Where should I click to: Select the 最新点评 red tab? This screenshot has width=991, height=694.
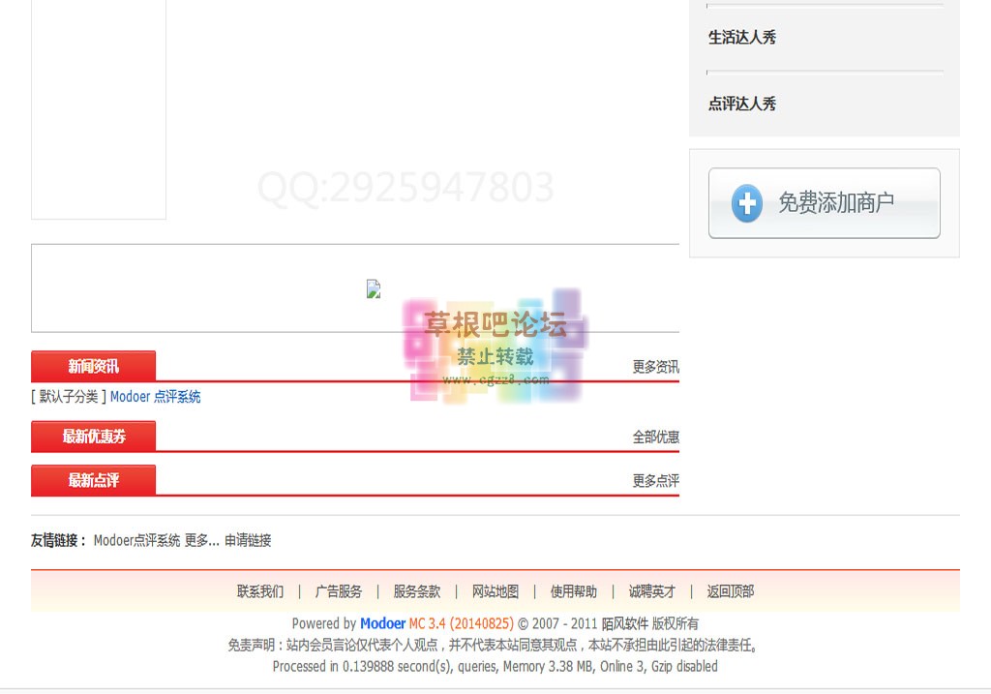(x=93, y=480)
